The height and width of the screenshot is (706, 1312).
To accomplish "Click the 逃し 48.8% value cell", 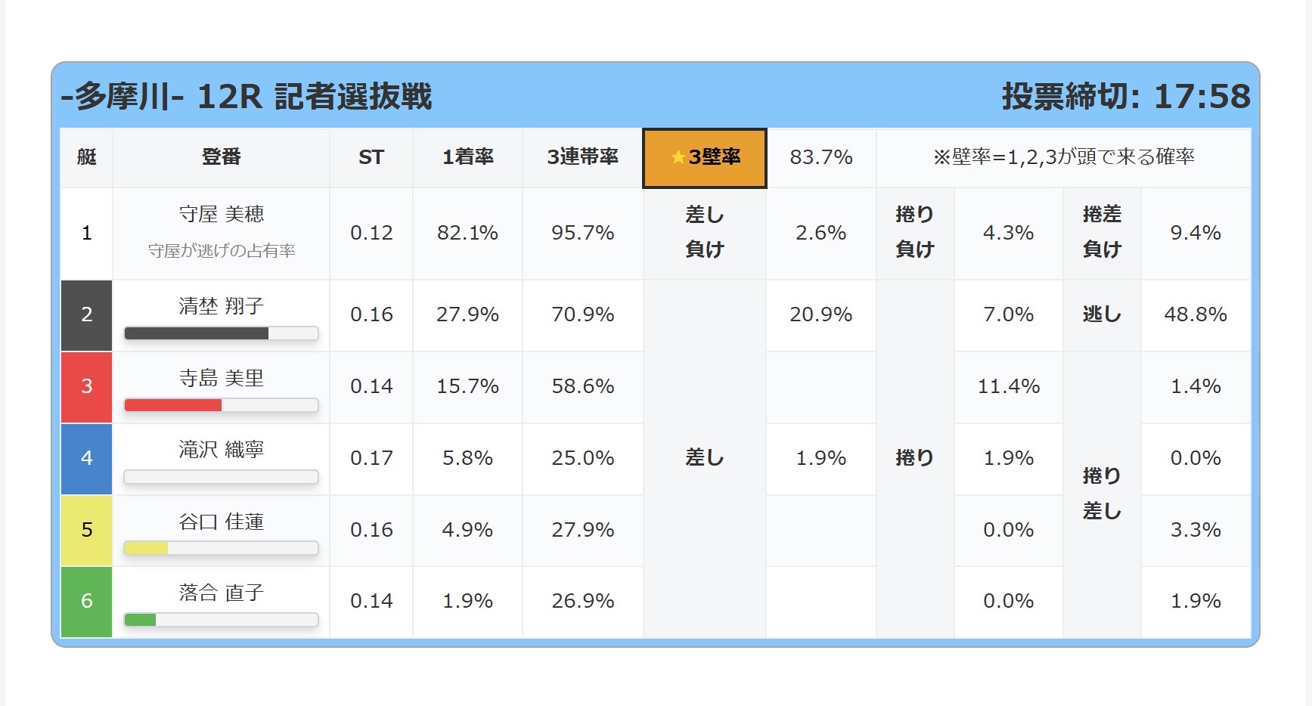I will click(x=1196, y=314).
